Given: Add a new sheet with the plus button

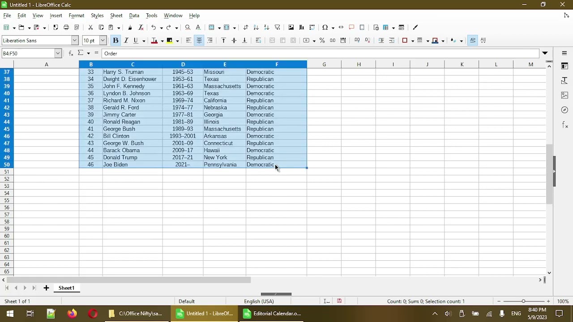Looking at the screenshot, I should pyautogui.click(x=46, y=288).
